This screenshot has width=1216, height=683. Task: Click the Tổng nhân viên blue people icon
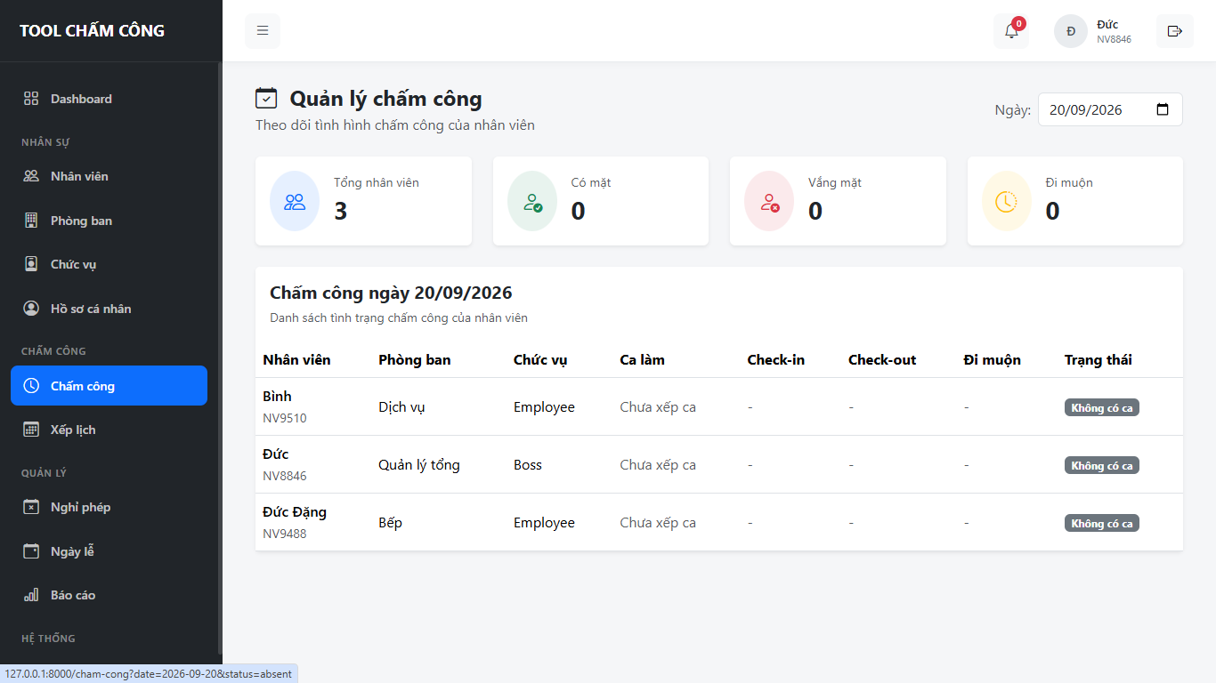(295, 201)
